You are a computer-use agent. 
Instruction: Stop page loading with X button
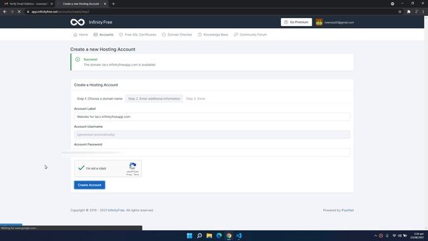click(x=19, y=12)
